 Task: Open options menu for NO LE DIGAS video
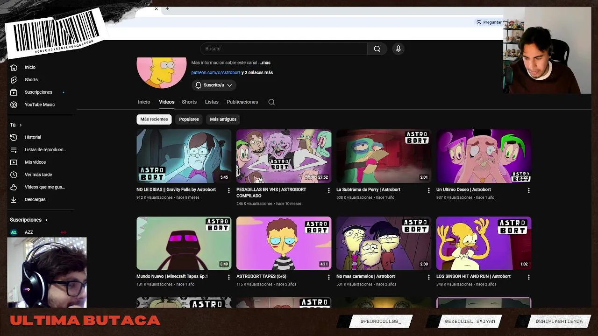point(228,190)
